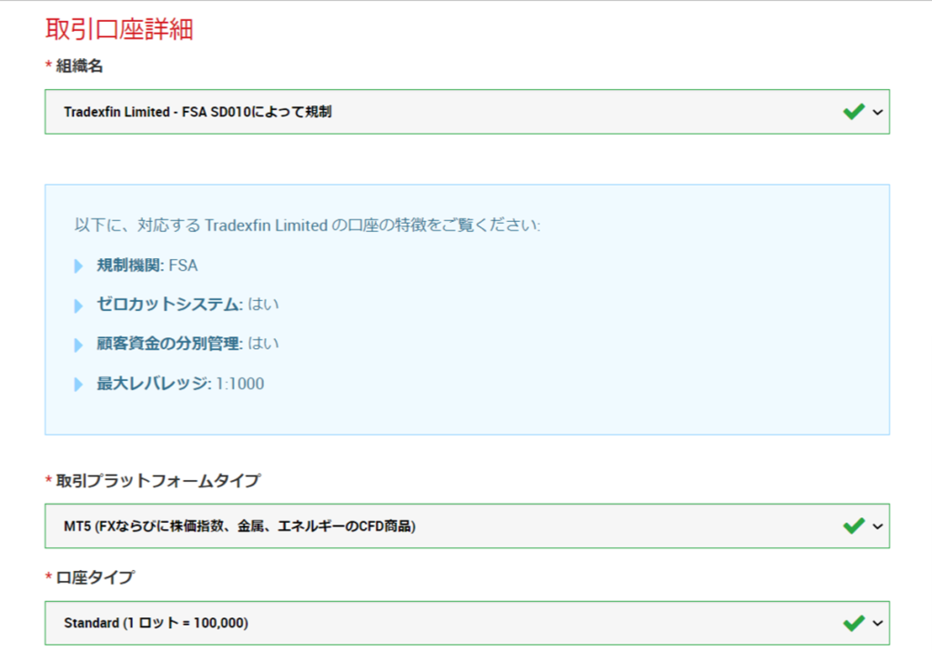Click the green checkmark in the MT5 platform field
Screen dimensions: 932x671
point(854,526)
